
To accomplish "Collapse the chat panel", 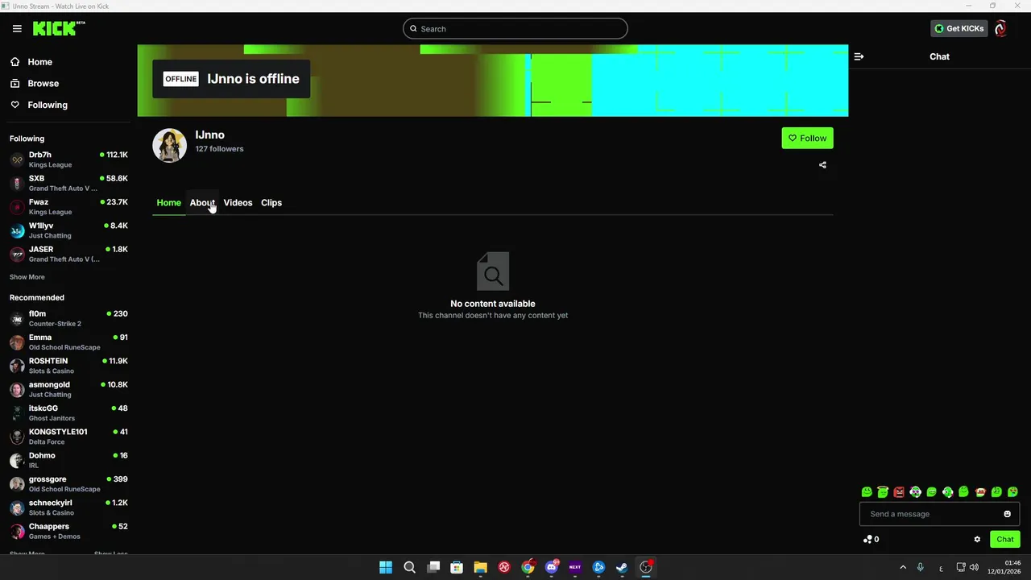I will pos(859,56).
